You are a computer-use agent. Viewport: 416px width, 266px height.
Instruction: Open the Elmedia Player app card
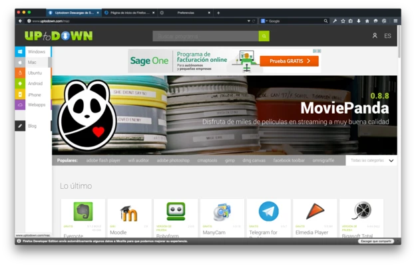[x=315, y=218]
